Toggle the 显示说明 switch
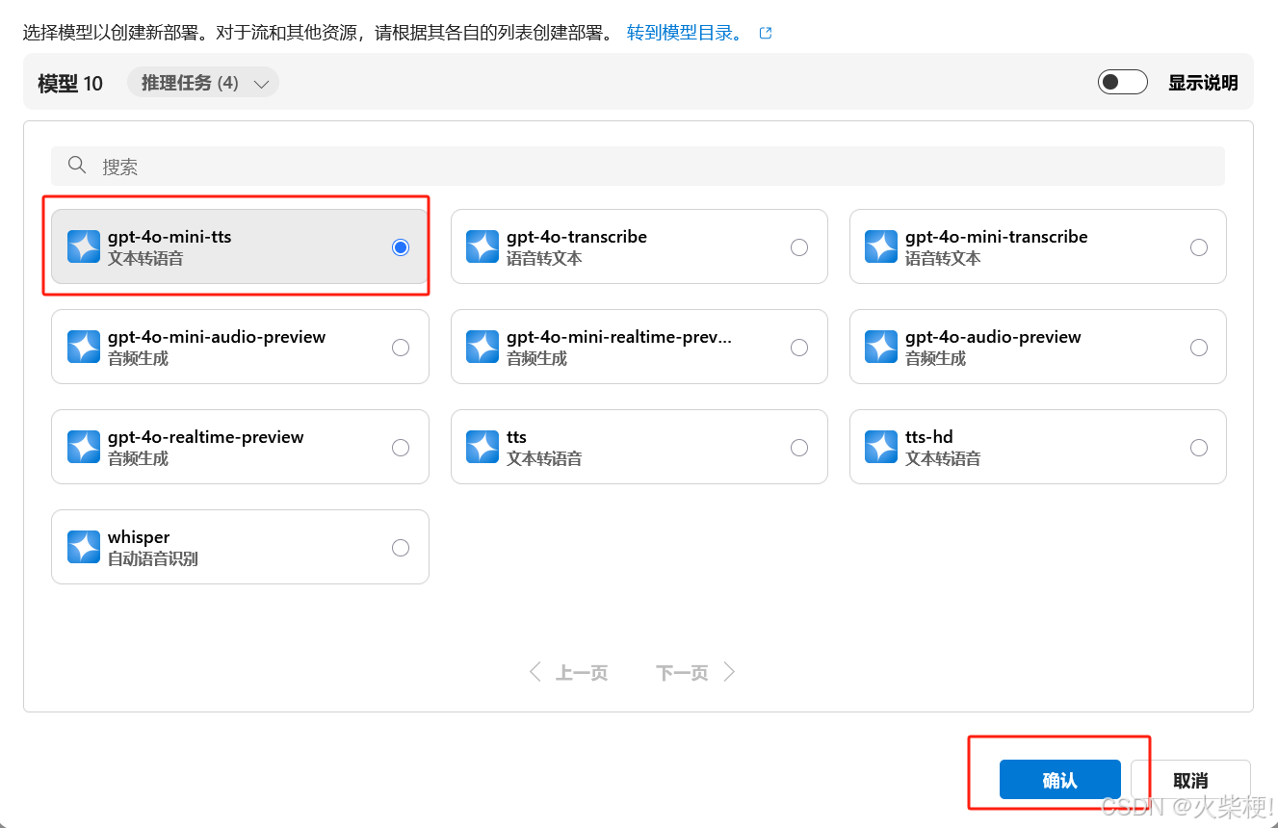Image resolution: width=1278 pixels, height=828 pixels. tap(1123, 82)
